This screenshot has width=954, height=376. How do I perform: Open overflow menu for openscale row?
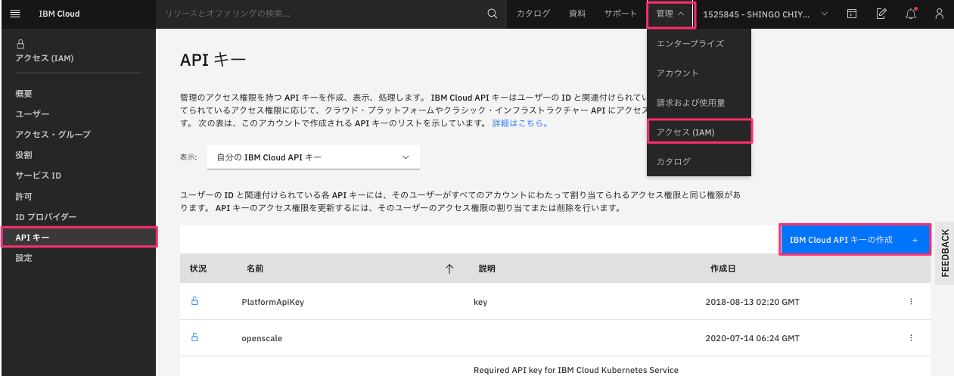point(911,338)
